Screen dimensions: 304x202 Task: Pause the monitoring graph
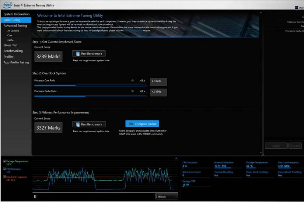click(x=35, y=196)
